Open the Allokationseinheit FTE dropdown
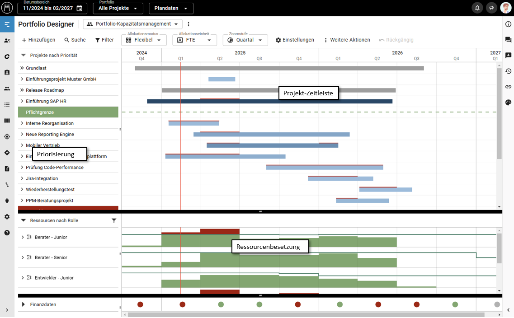This screenshot has height=318, width=514. pos(194,40)
